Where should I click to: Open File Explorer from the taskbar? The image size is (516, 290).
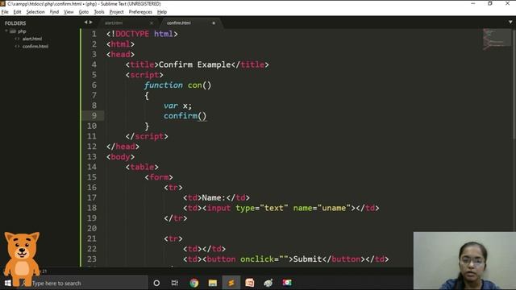point(213,283)
